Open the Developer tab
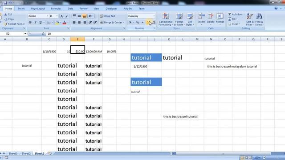The image size is (285, 160). coord(111,8)
